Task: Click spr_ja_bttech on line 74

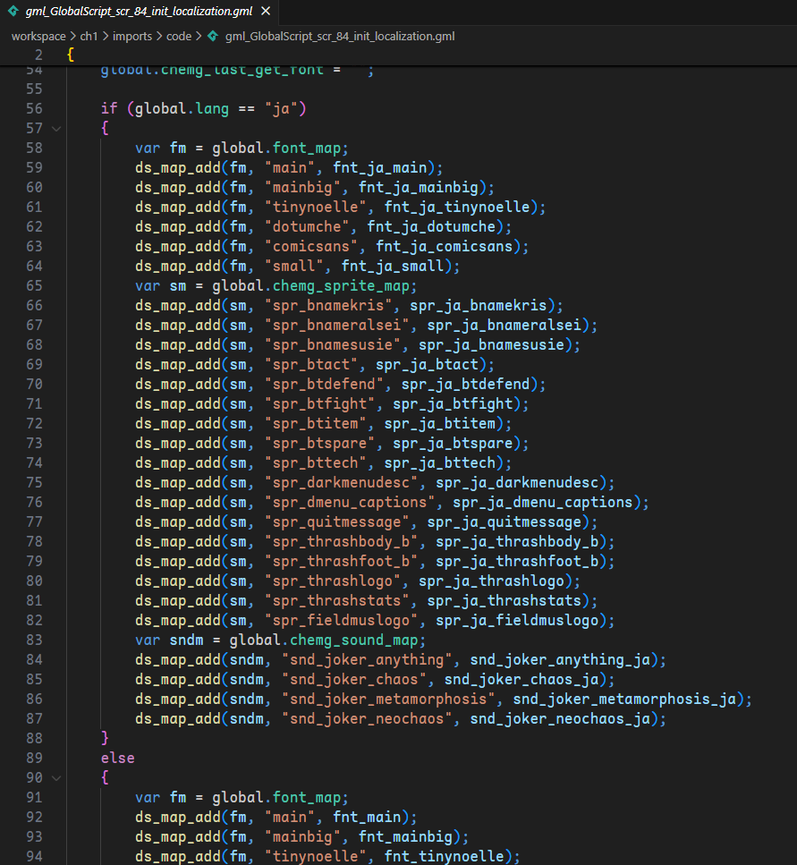Action: pos(439,462)
